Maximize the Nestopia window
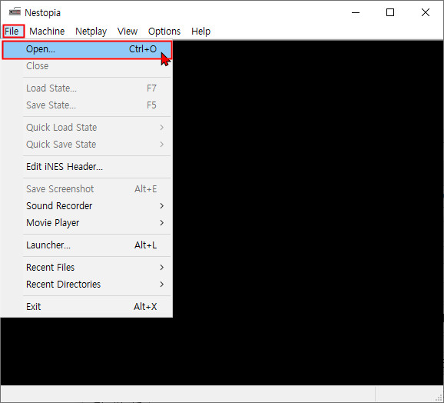 pyautogui.click(x=390, y=12)
